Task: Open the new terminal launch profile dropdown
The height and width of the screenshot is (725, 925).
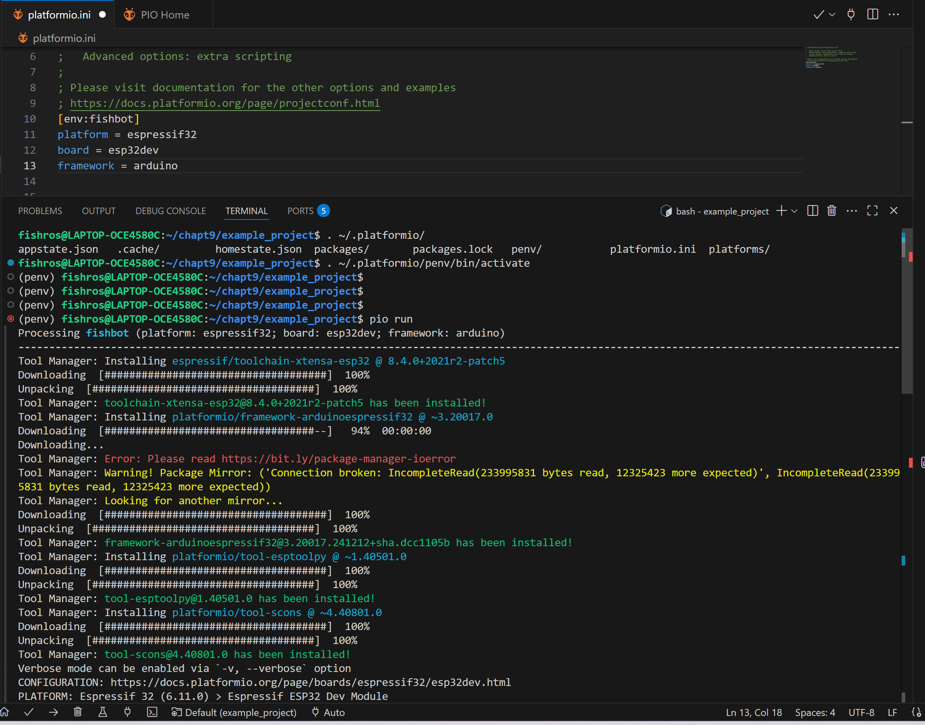Action: [794, 211]
